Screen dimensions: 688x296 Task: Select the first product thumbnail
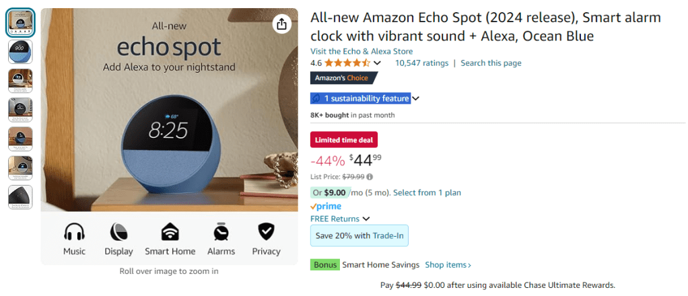tap(20, 22)
